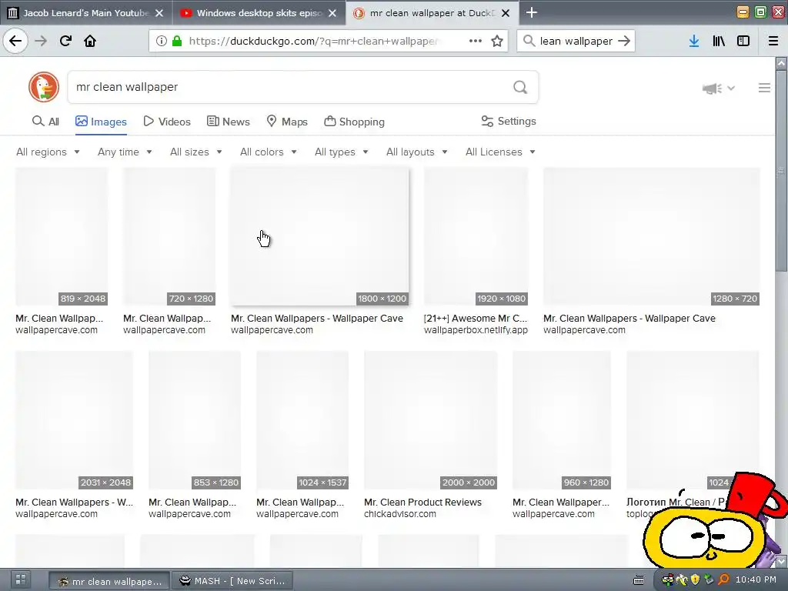Expand the Any time filter
Screen dimensions: 788x591
point(125,152)
